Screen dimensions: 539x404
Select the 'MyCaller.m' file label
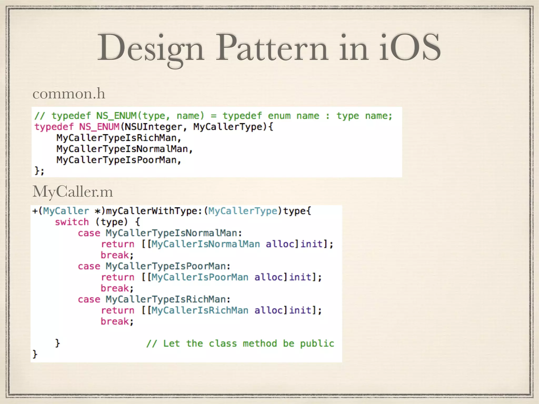point(73,191)
